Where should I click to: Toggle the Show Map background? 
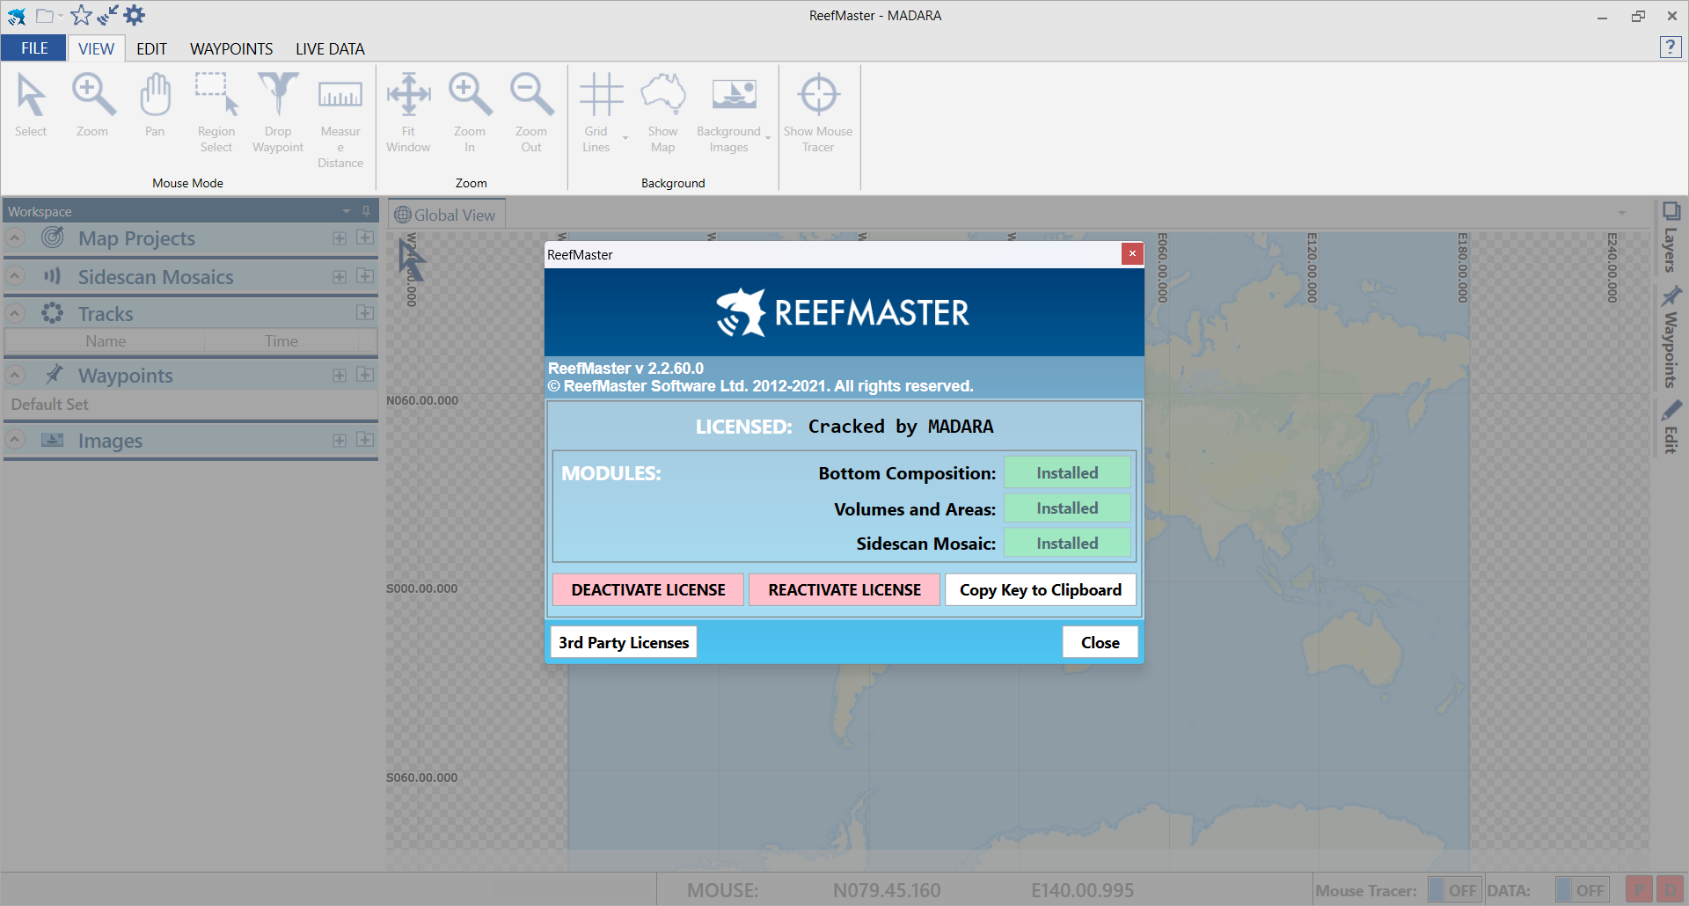662,113
